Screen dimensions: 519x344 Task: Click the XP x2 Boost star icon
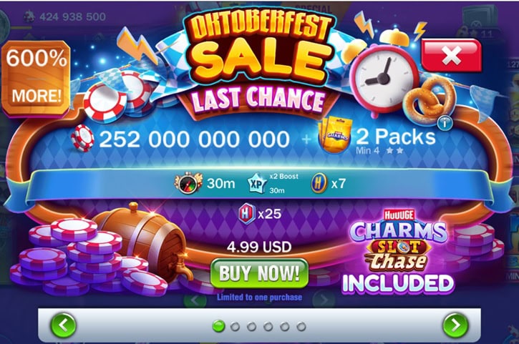257,184
